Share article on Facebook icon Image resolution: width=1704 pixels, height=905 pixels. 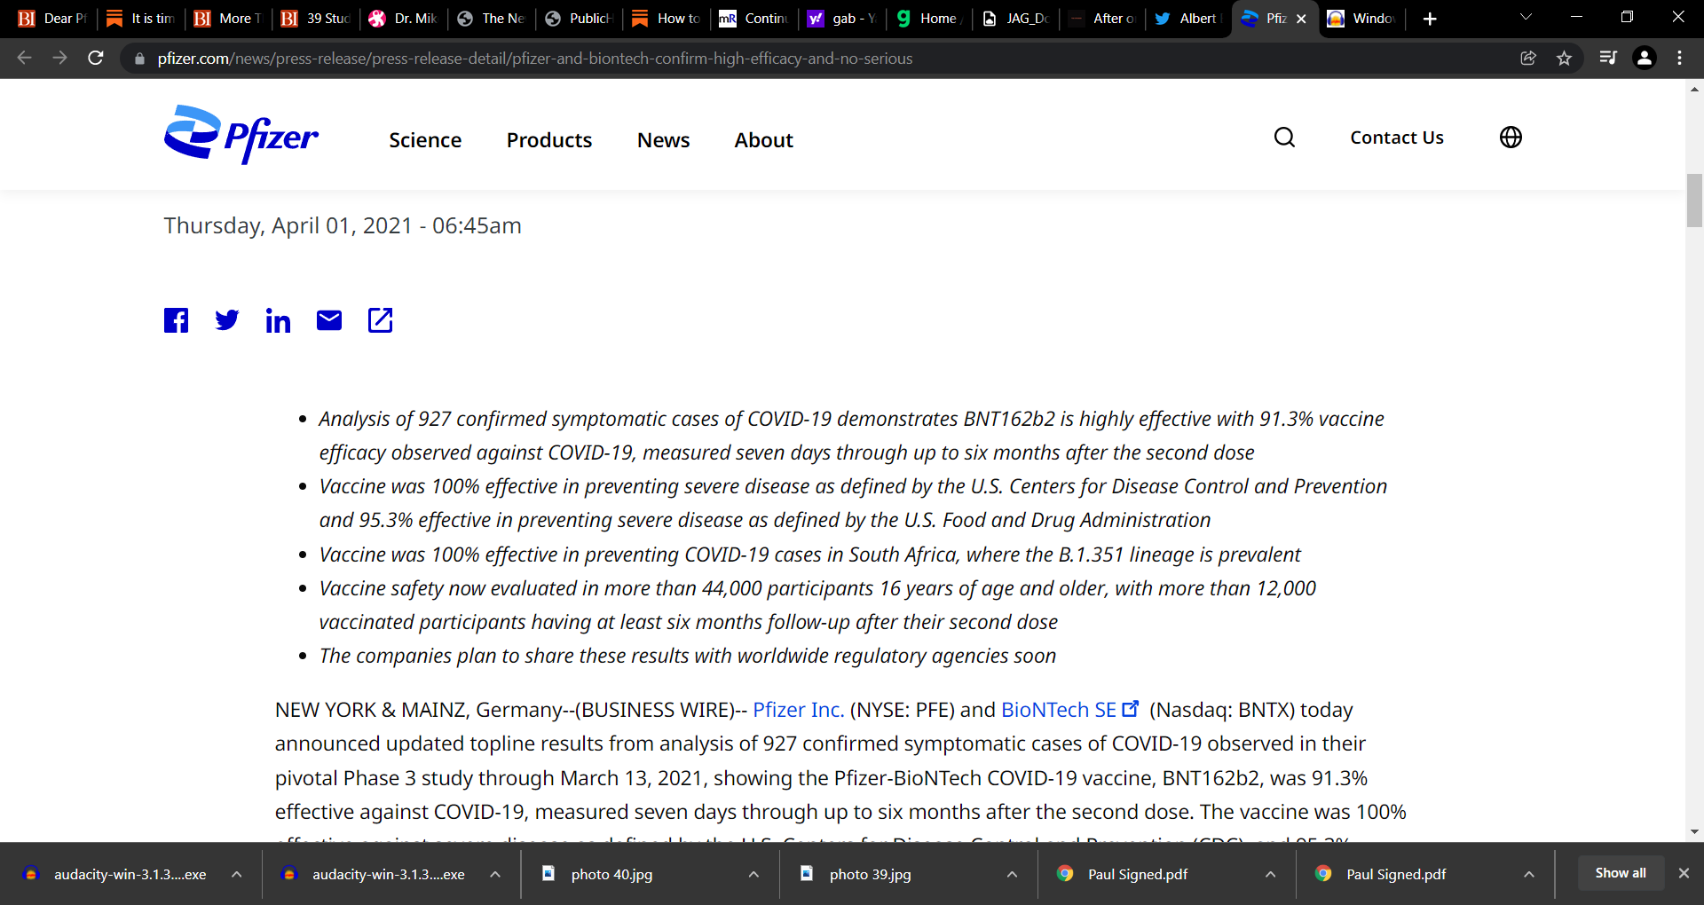click(176, 320)
